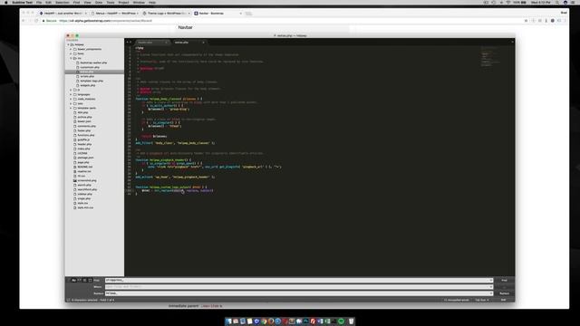Switch to Menus HelpWP WordPress browser tab
This screenshot has width=580, height=326.
pos(115,14)
